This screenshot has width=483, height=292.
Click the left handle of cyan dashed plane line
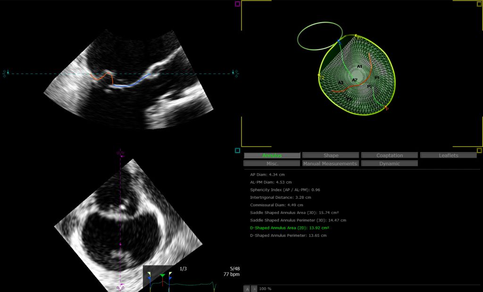click(6, 73)
